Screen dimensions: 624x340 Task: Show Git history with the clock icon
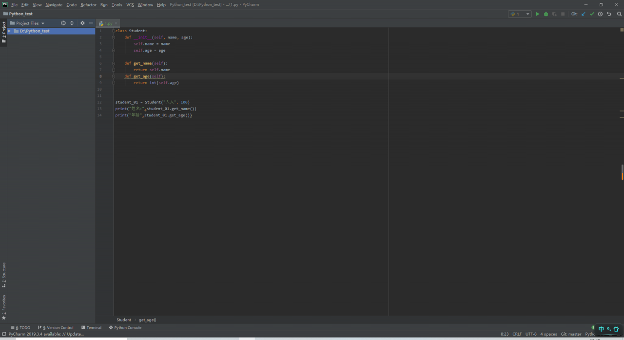600,14
